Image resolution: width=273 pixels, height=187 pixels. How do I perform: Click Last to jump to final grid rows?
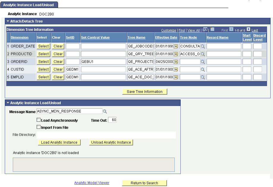[x=255, y=30]
